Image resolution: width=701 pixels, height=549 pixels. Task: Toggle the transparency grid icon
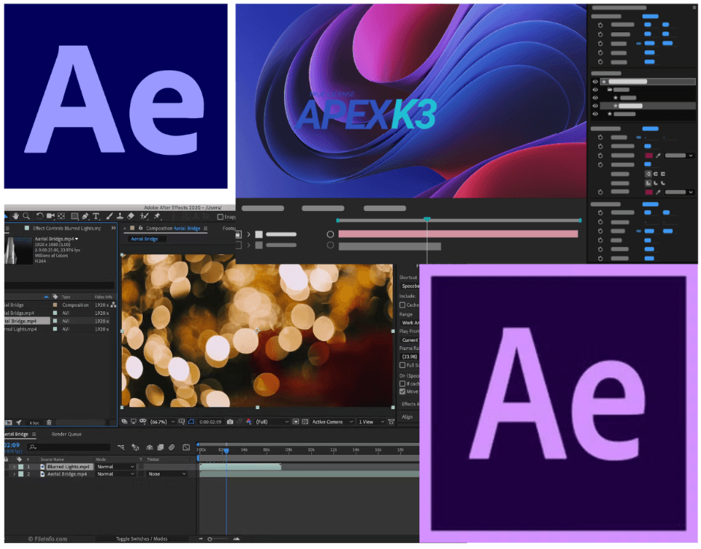coord(305,422)
